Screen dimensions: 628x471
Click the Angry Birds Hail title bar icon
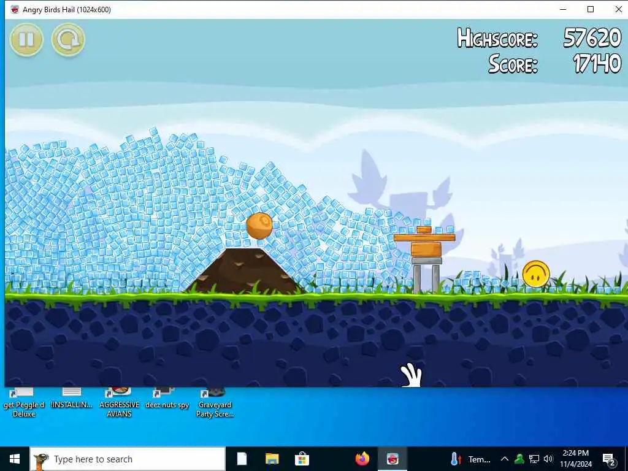coord(15,10)
